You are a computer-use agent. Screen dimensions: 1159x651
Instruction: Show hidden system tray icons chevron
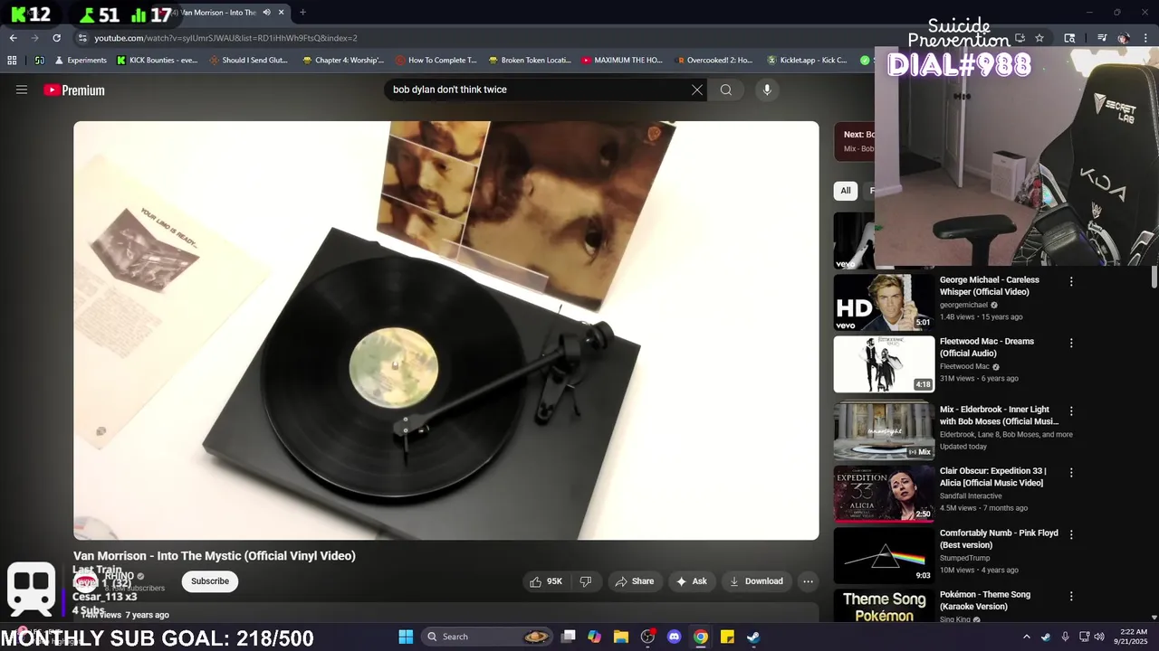1026,637
